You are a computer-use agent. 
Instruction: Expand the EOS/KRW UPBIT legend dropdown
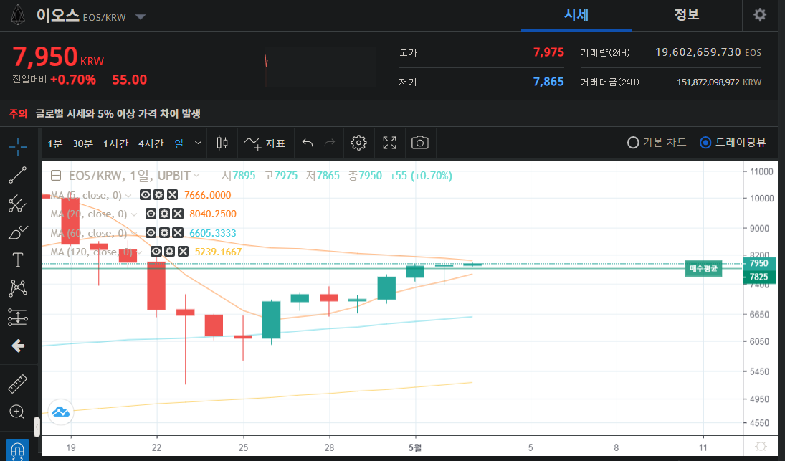[x=196, y=175]
